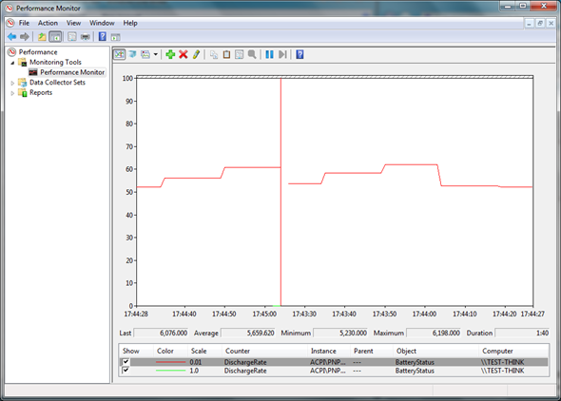Delete selected counter with red X icon
Screen dimensions: 561x401
click(x=184, y=54)
